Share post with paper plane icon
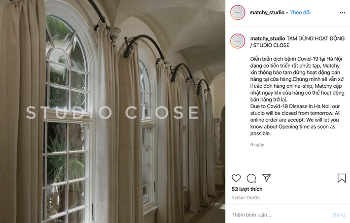This screenshot has height=223, width=350. tap(266, 178)
